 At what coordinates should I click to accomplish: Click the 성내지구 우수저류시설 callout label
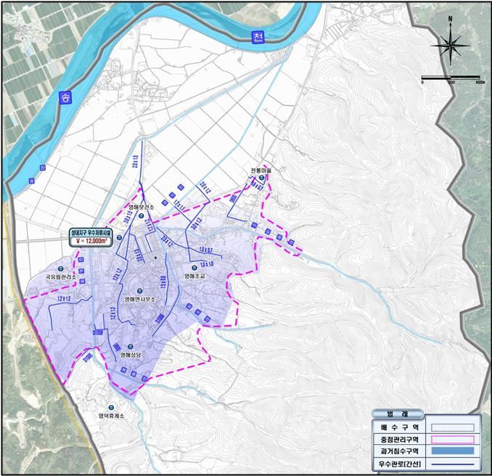(90, 233)
